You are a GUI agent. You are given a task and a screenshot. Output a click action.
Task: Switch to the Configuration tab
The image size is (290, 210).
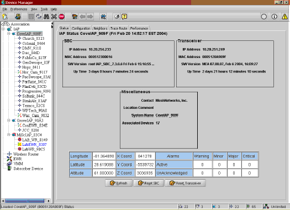click(81, 28)
